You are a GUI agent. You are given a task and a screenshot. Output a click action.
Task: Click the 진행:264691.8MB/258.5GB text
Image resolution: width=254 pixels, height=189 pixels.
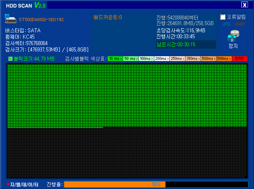(x=185, y=23)
